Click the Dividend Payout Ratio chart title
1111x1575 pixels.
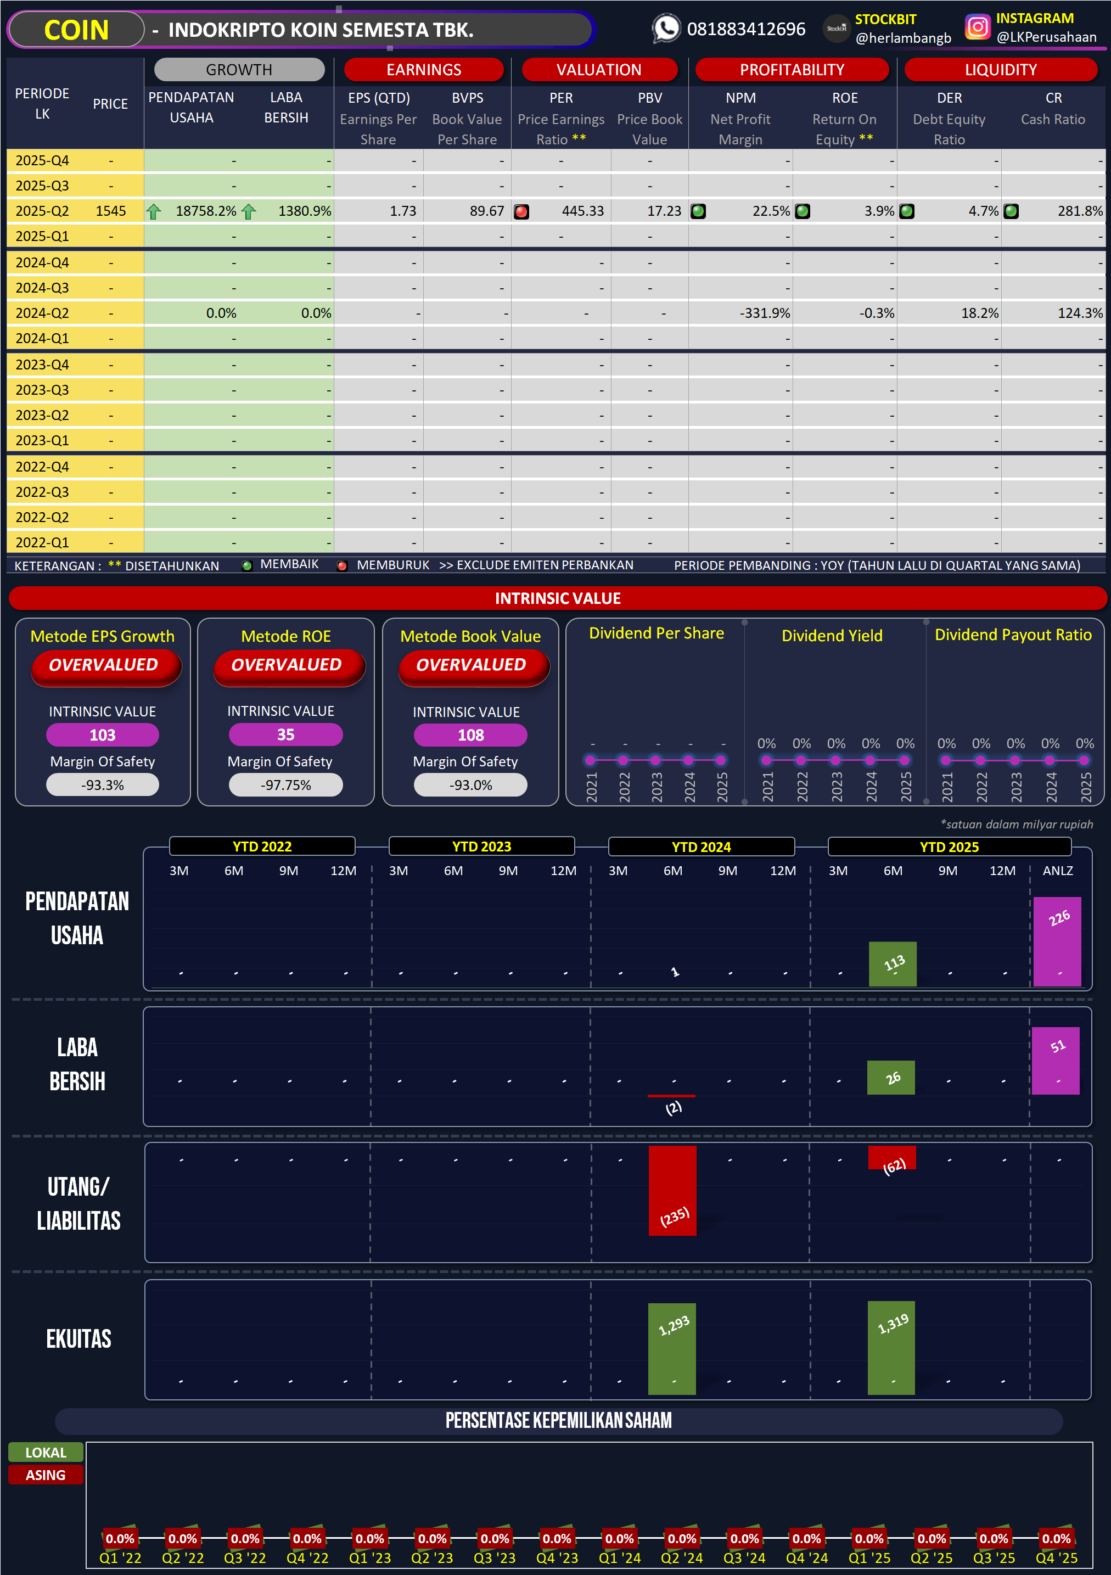[1013, 635]
